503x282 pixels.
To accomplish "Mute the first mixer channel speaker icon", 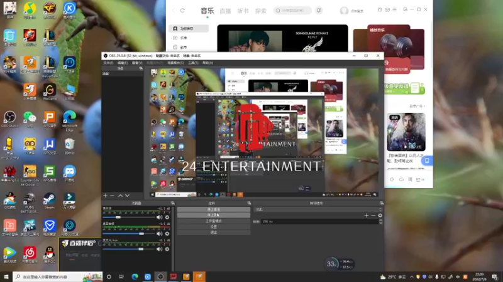I will coord(159,217).
